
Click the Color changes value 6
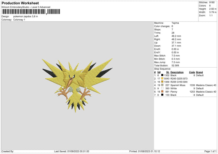pos(172,26)
